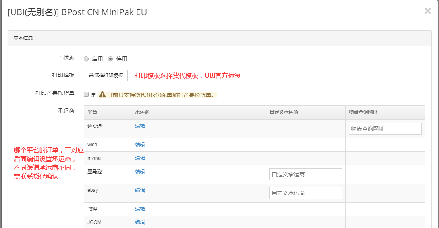439x228 pixels.
Task: Select the 启用 status radio button
Action: coord(86,59)
